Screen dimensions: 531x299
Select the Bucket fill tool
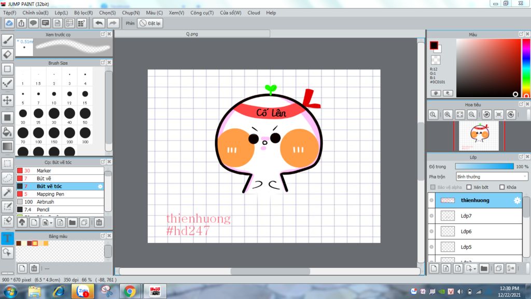tap(7, 132)
